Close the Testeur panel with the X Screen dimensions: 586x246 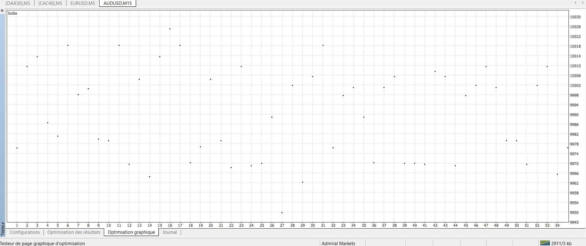point(2,11)
